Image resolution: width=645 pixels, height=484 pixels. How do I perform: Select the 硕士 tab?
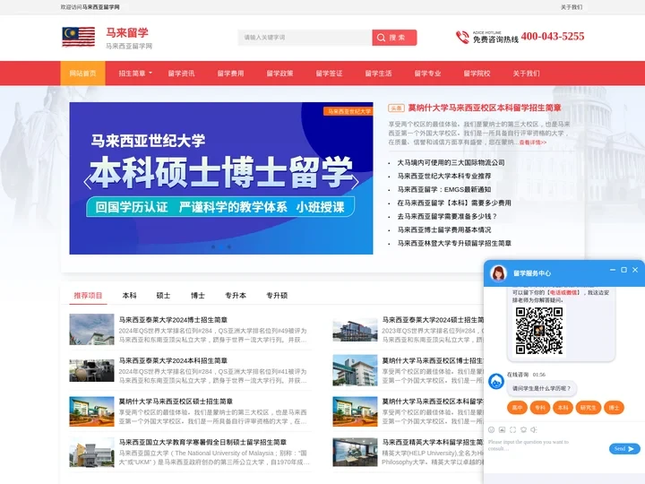[163, 296]
